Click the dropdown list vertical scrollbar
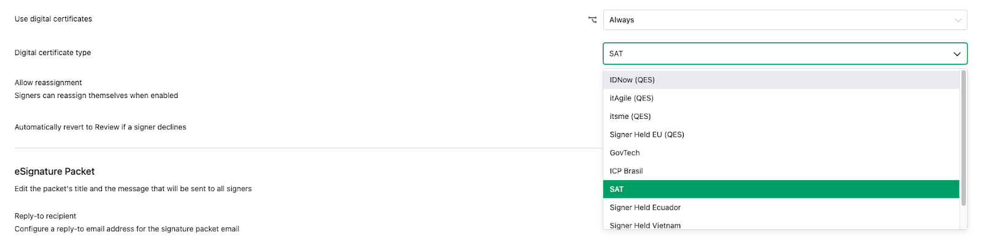 tap(963, 138)
